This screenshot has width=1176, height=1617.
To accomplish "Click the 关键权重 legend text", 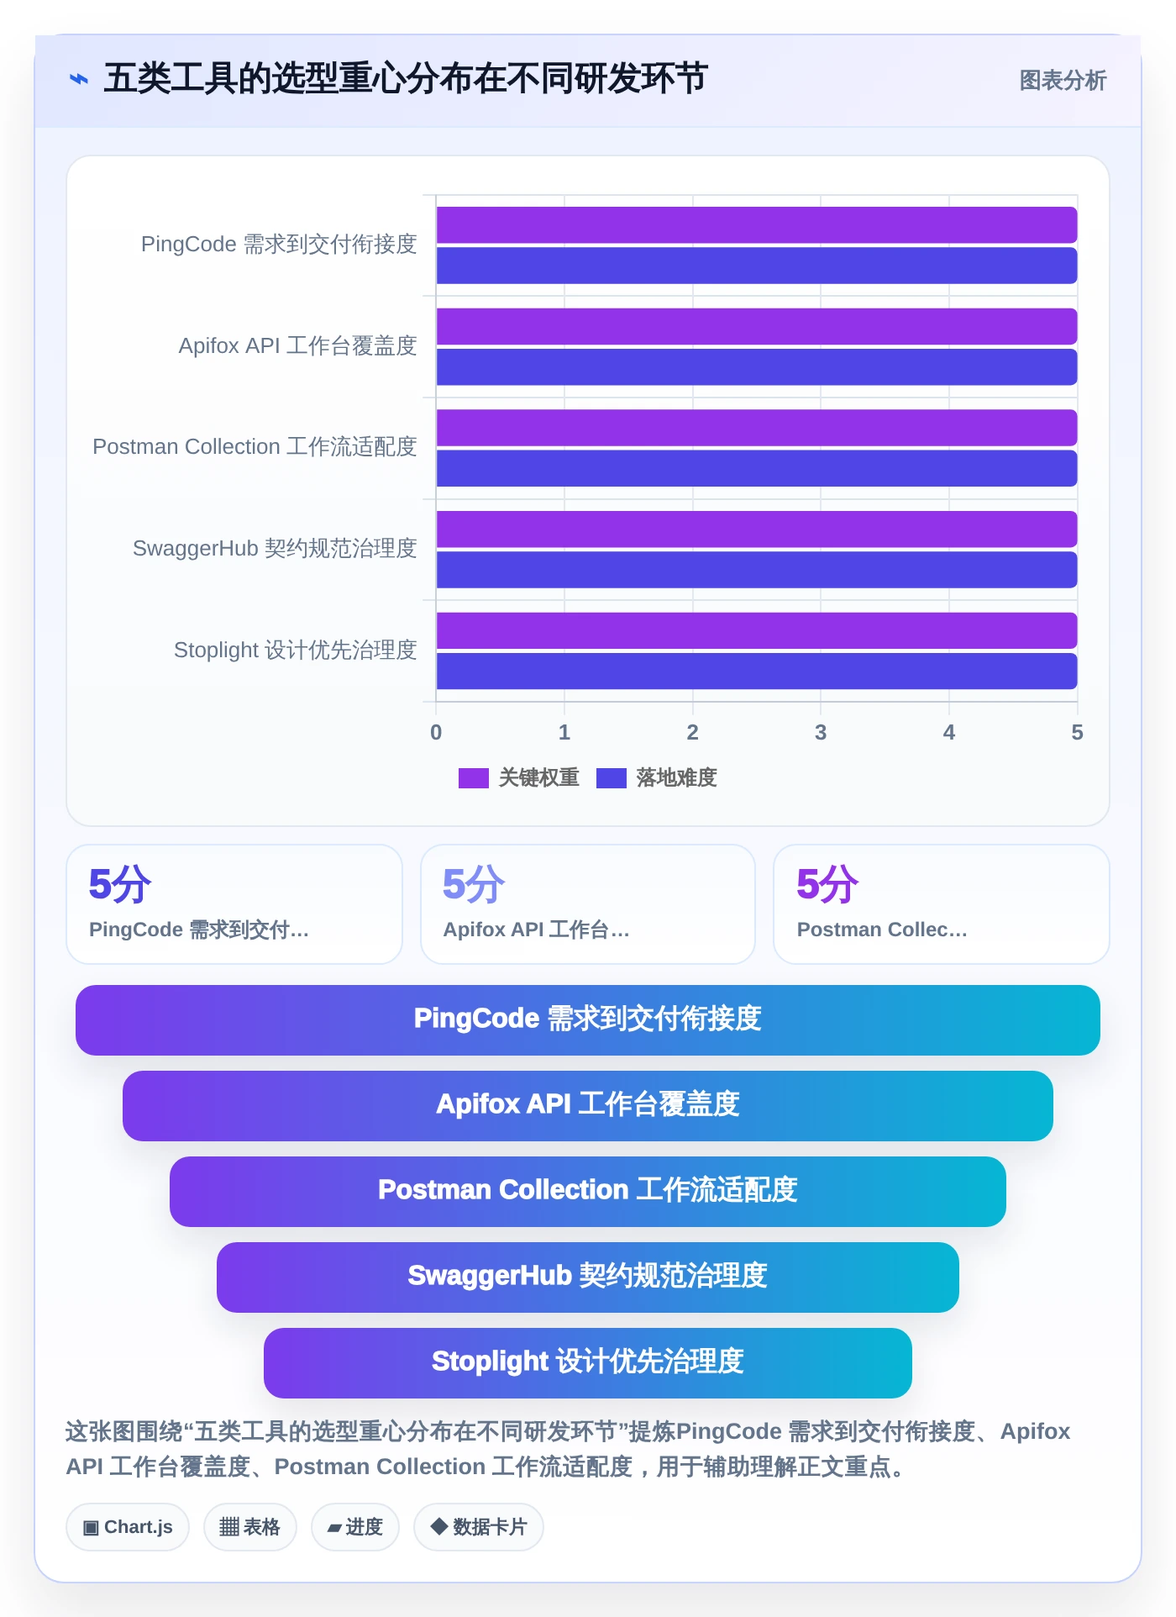I will [538, 778].
